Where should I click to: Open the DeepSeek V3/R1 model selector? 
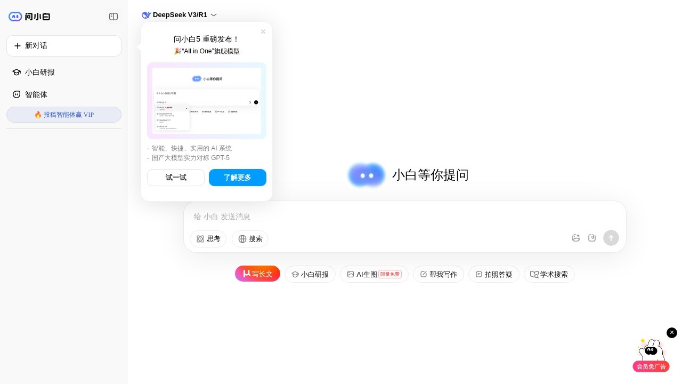click(x=180, y=15)
